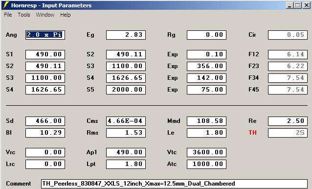Click the Eg field with 2.83
Image resolution: width=312 pixels, height=189 pixels.
pyautogui.click(x=126, y=35)
